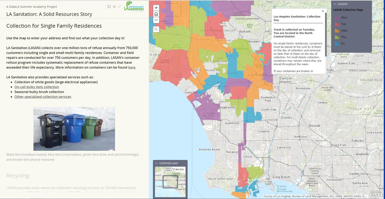The image size is (385, 199).
Task: Share the story on Facebook
Action: (109, 6)
